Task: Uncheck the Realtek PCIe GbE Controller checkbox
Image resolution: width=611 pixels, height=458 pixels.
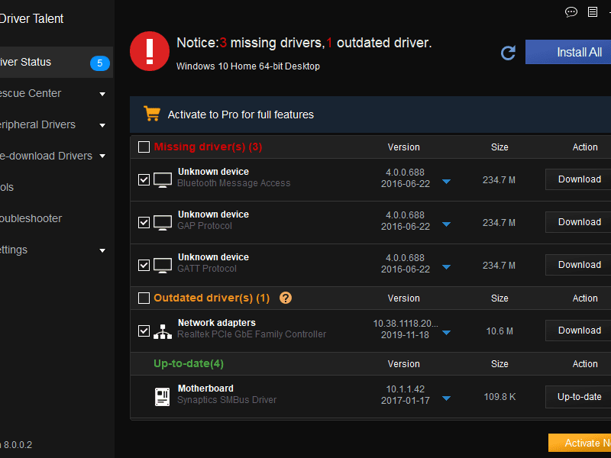Action: (x=144, y=331)
